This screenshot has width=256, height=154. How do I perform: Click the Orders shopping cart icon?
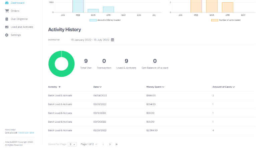[7, 11]
